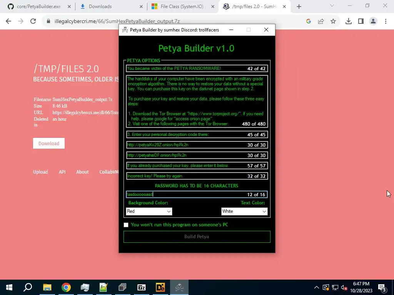
Task: Click the password field containing fasdooooasd
Action: [197, 194]
